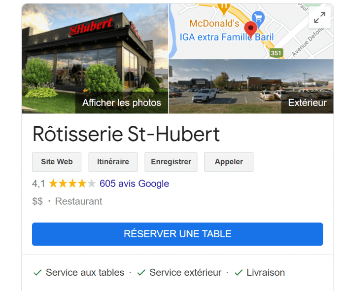
Task: Click the blue shopping cart map marker
Action: coord(258,19)
